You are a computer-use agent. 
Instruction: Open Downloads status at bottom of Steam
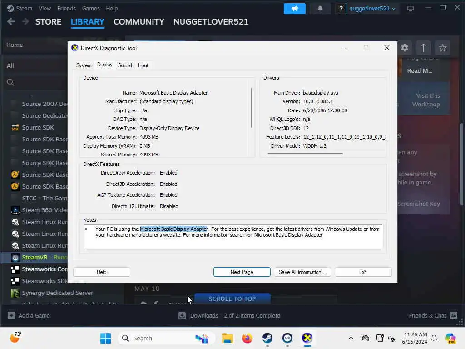pyautogui.click(x=229, y=315)
